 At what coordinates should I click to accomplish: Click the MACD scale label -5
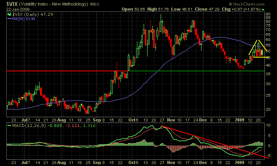[268, 156]
